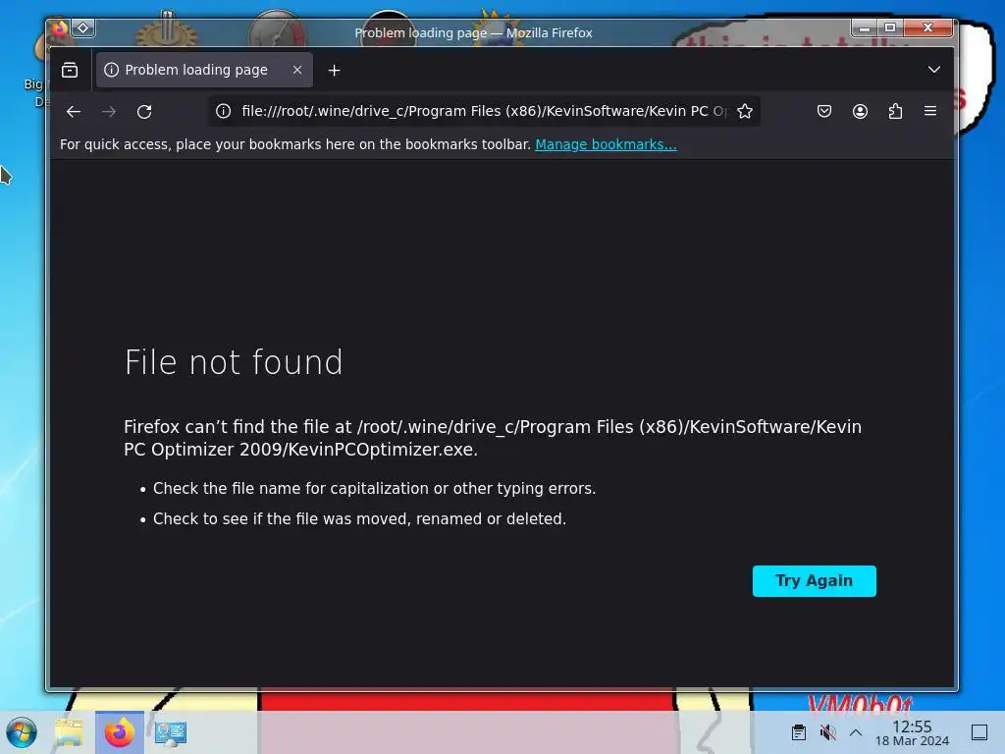Click the forward navigation arrow
This screenshot has height=754, width=1005.
109,112
